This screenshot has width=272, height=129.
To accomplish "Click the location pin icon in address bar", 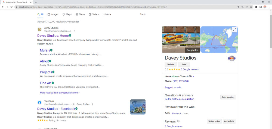I will pos(238,7).
